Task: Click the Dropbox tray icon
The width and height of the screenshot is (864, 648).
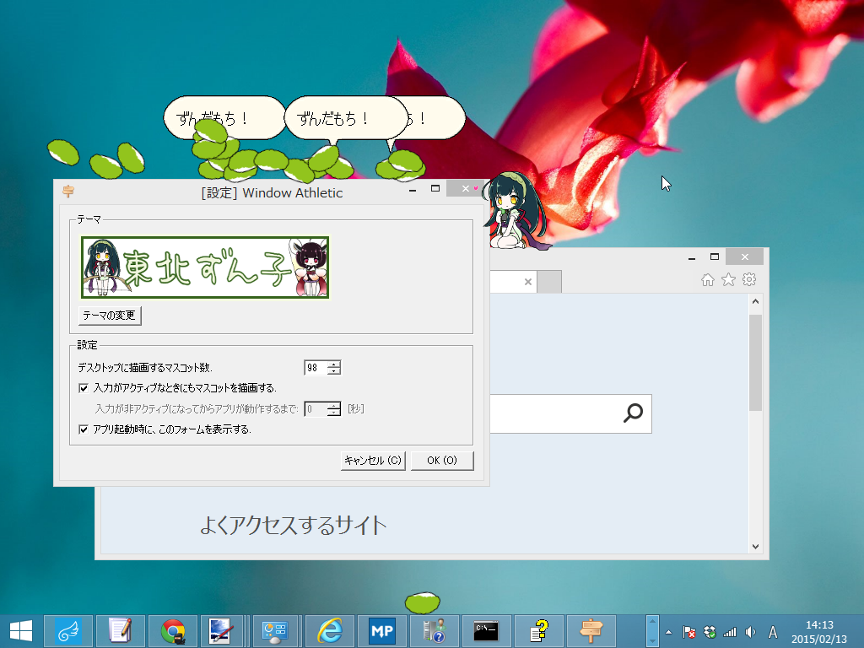Action: 710,633
